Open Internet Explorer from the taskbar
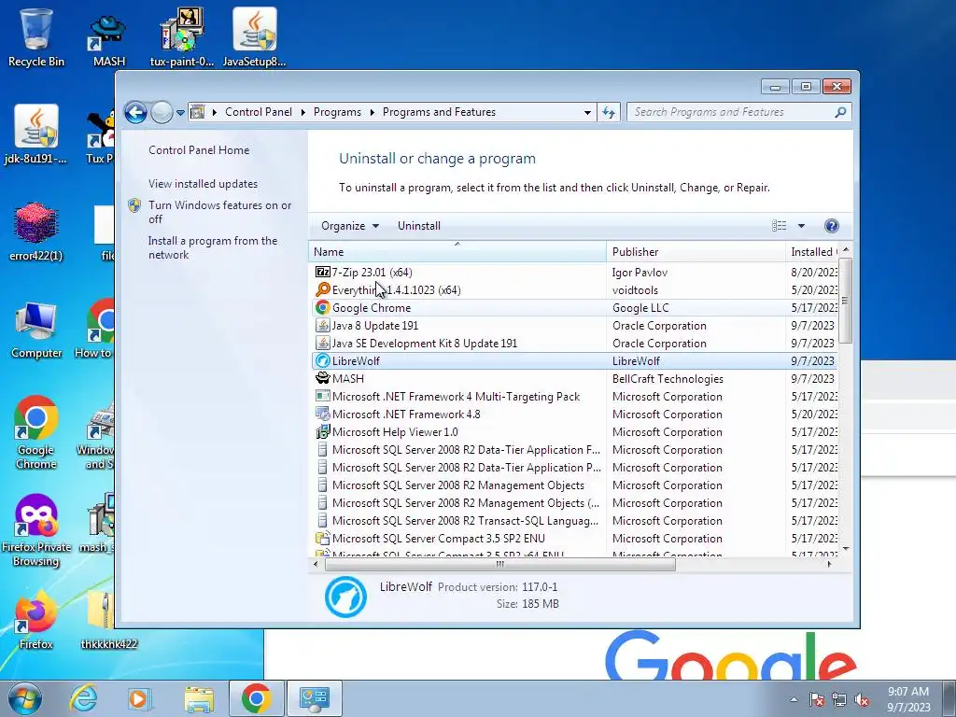Image resolution: width=956 pixels, height=717 pixels. (82, 698)
